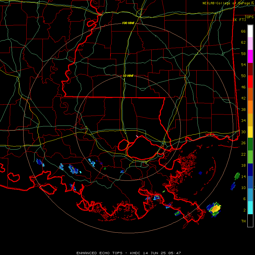
Task: Pick the bright orange legend color block
Action: click(250, 107)
